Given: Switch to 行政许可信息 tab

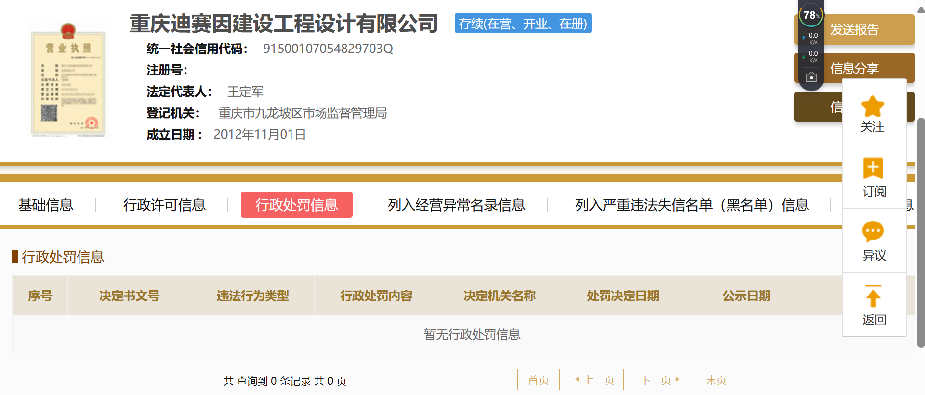Looking at the screenshot, I should point(164,205).
